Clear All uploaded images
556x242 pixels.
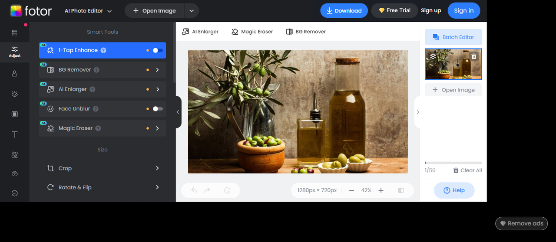[x=467, y=170]
